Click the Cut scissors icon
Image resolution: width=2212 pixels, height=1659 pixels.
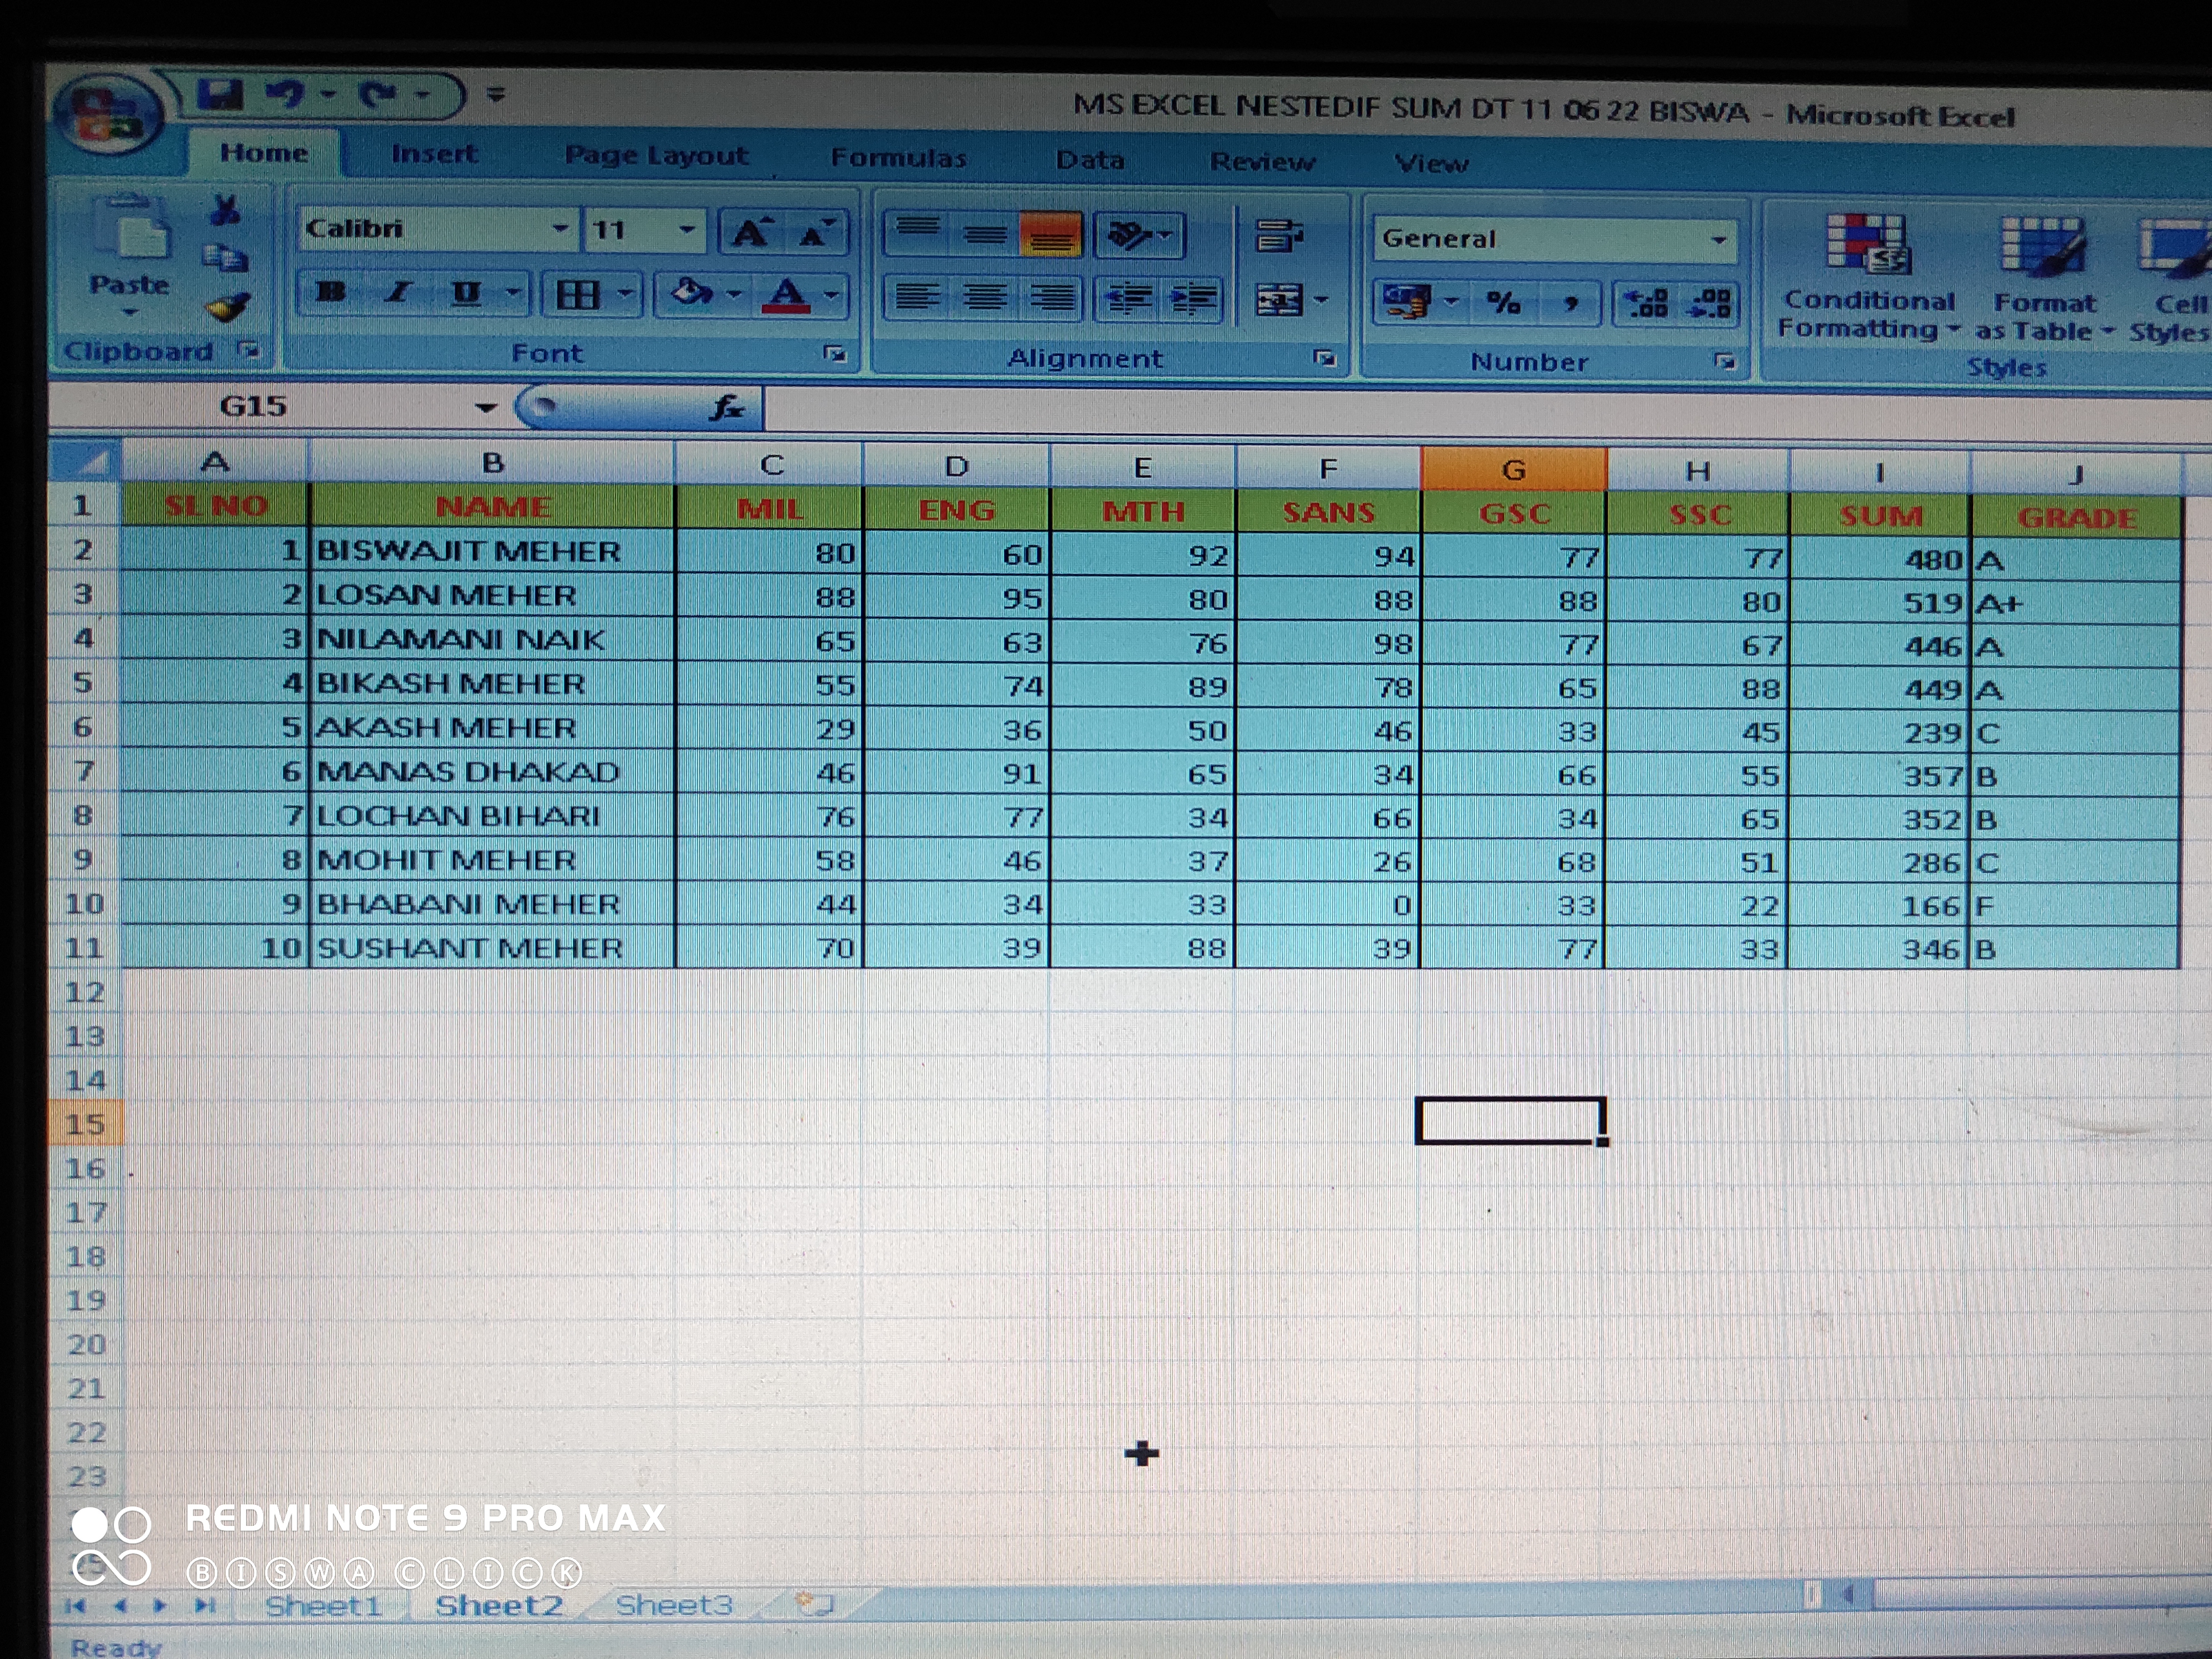pos(226,210)
